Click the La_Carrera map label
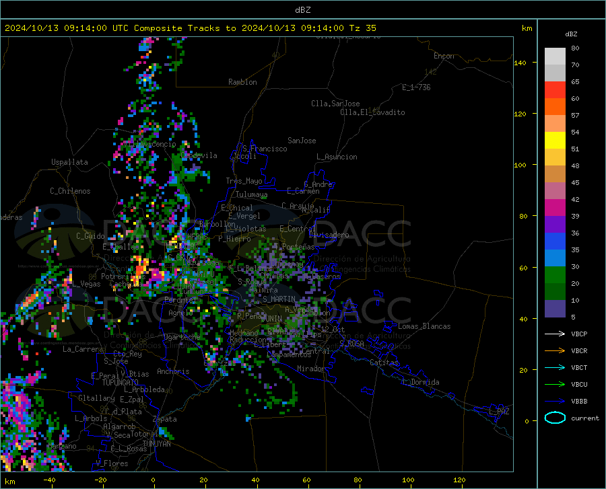The image size is (606, 489). point(83,349)
